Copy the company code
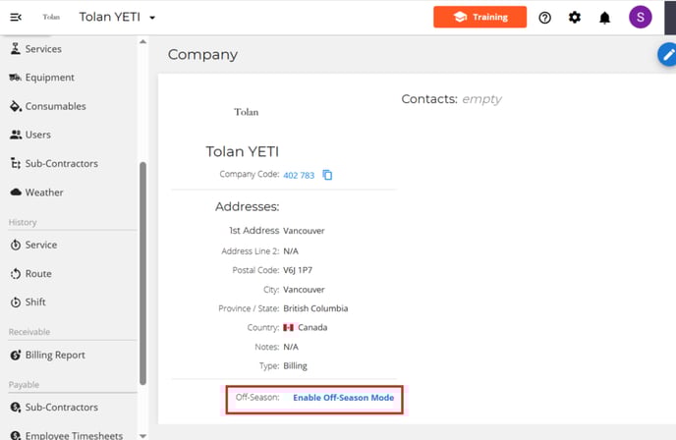Image resolution: width=676 pixels, height=440 pixels. click(x=328, y=175)
